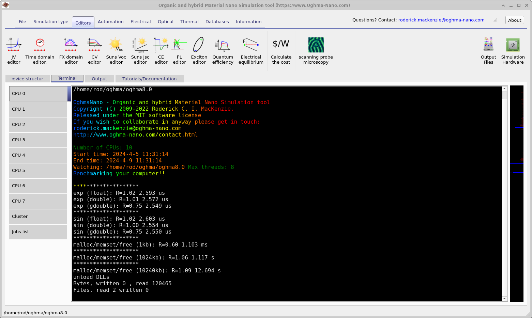Open the JV editor
The height and width of the screenshot is (318, 532).
coord(14,50)
